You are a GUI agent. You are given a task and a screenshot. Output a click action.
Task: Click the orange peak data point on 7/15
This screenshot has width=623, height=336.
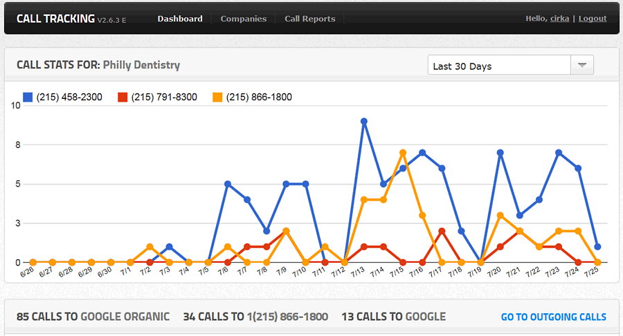point(403,153)
